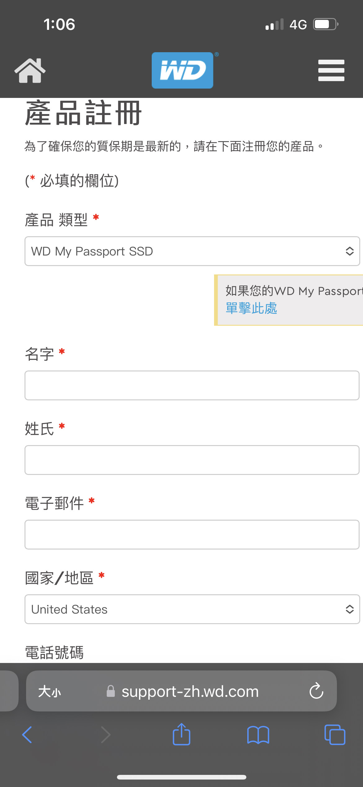Focus the 姓氏 last name field

[x=192, y=460]
